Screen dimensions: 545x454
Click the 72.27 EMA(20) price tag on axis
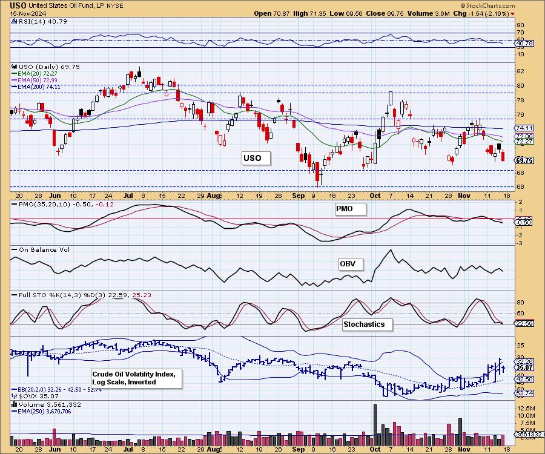(524, 142)
